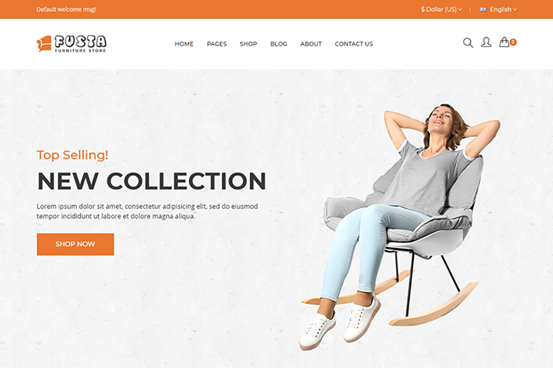Click the chevron next to English
Image resolution: width=553 pixels, height=368 pixels.
tap(515, 10)
